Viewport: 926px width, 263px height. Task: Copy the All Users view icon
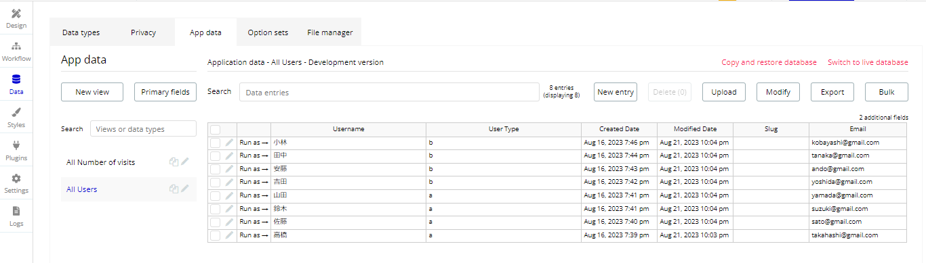[x=174, y=189]
